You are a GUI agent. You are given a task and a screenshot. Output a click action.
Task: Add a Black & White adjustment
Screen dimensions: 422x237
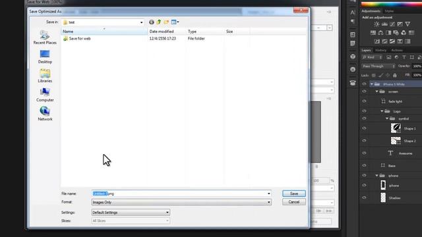388,33
